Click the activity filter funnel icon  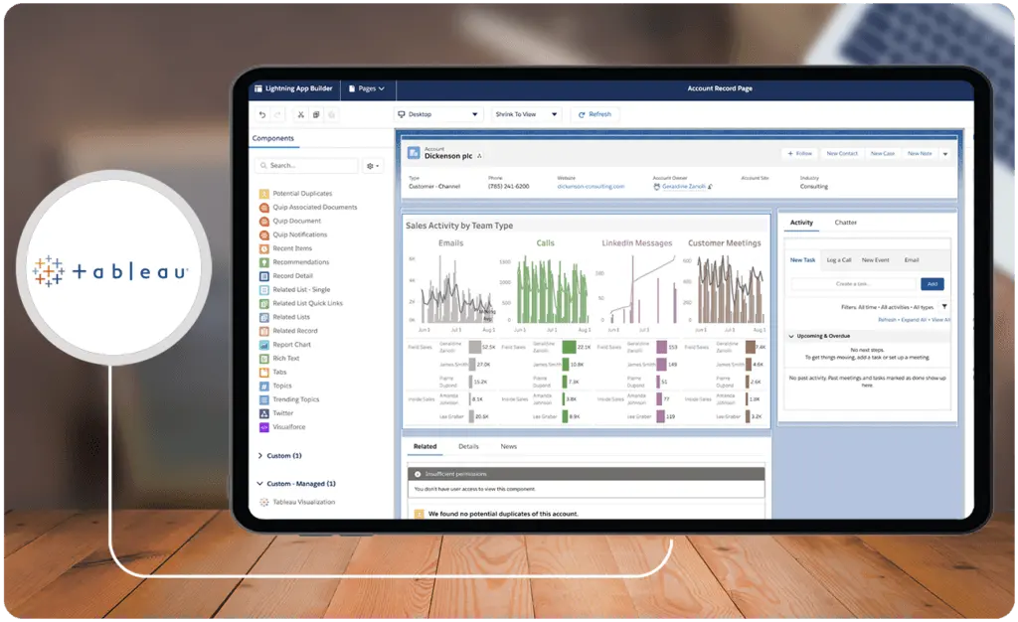tap(944, 307)
